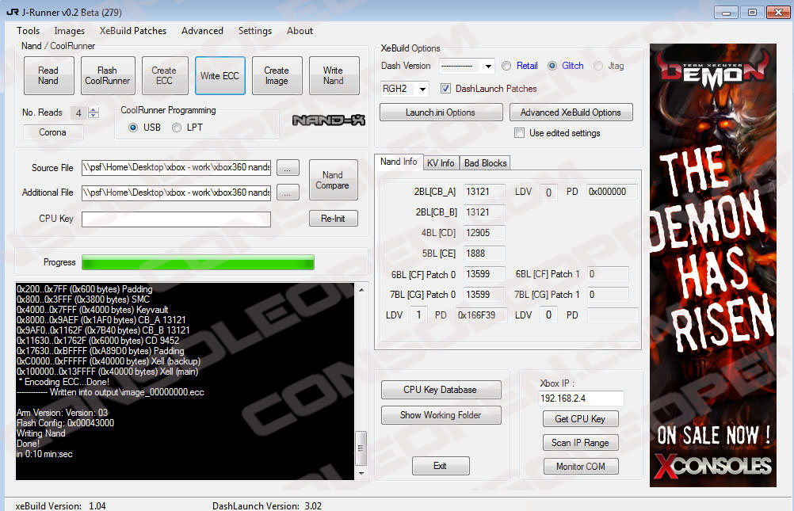Adjust the No. Reads stepper arrows
Image resolution: width=794 pixels, height=511 pixels.
coord(94,112)
